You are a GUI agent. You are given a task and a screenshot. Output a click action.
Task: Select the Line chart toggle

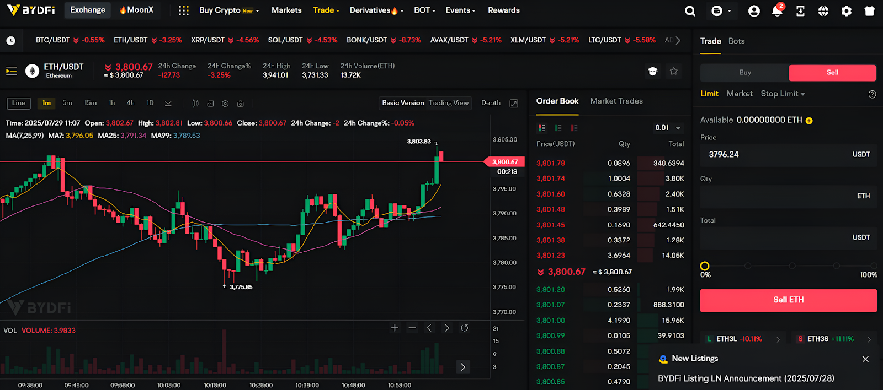[x=19, y=103]
